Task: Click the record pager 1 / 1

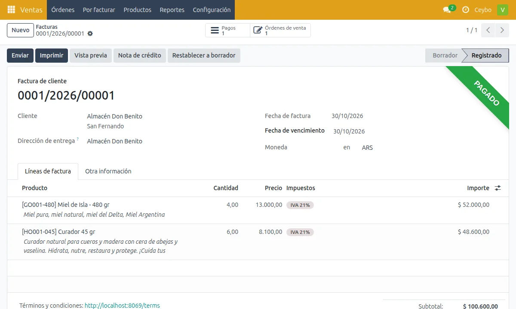Action: coord(472,30)
